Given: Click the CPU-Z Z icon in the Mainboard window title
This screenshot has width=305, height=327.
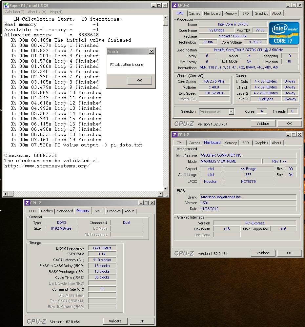Looking at the screenshot, I should click(175, 135).
